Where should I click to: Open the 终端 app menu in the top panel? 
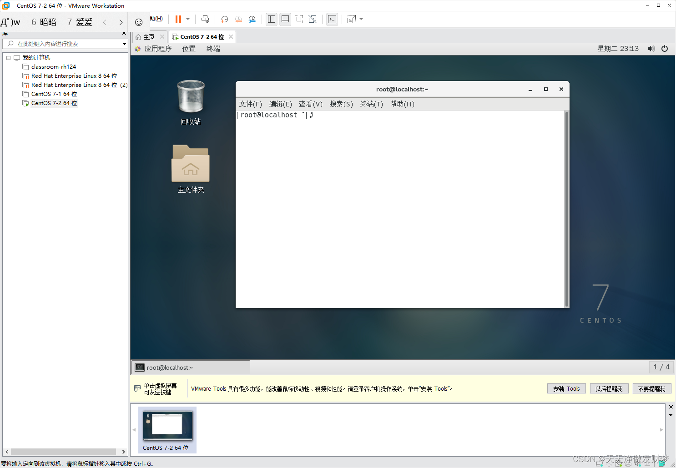[x=213, y=49]
